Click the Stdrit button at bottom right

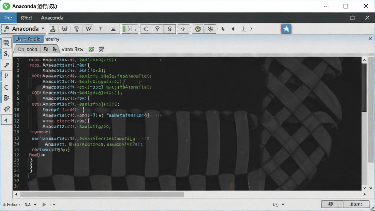356,204
